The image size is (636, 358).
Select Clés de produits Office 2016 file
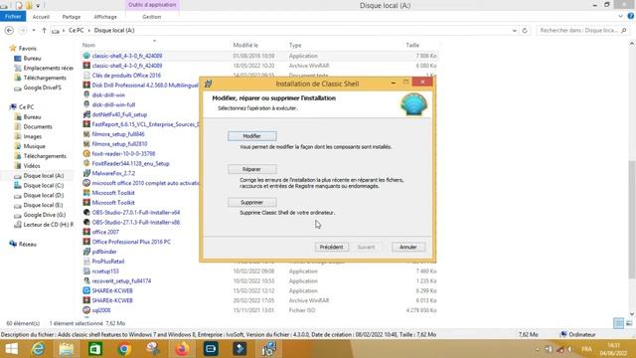126,76
